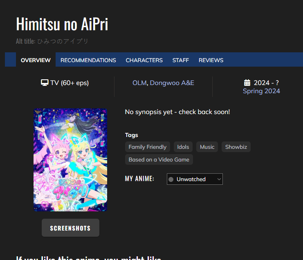Choose the Music tag

click(x=207, y=147)
